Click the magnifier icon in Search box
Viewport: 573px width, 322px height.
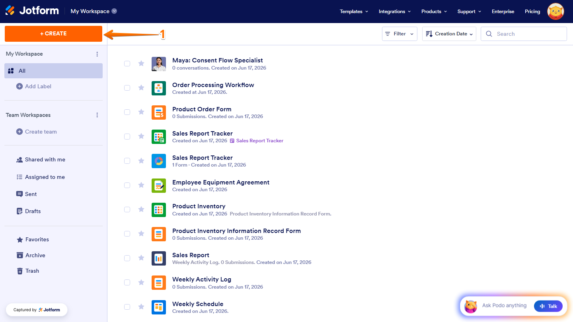489,34
